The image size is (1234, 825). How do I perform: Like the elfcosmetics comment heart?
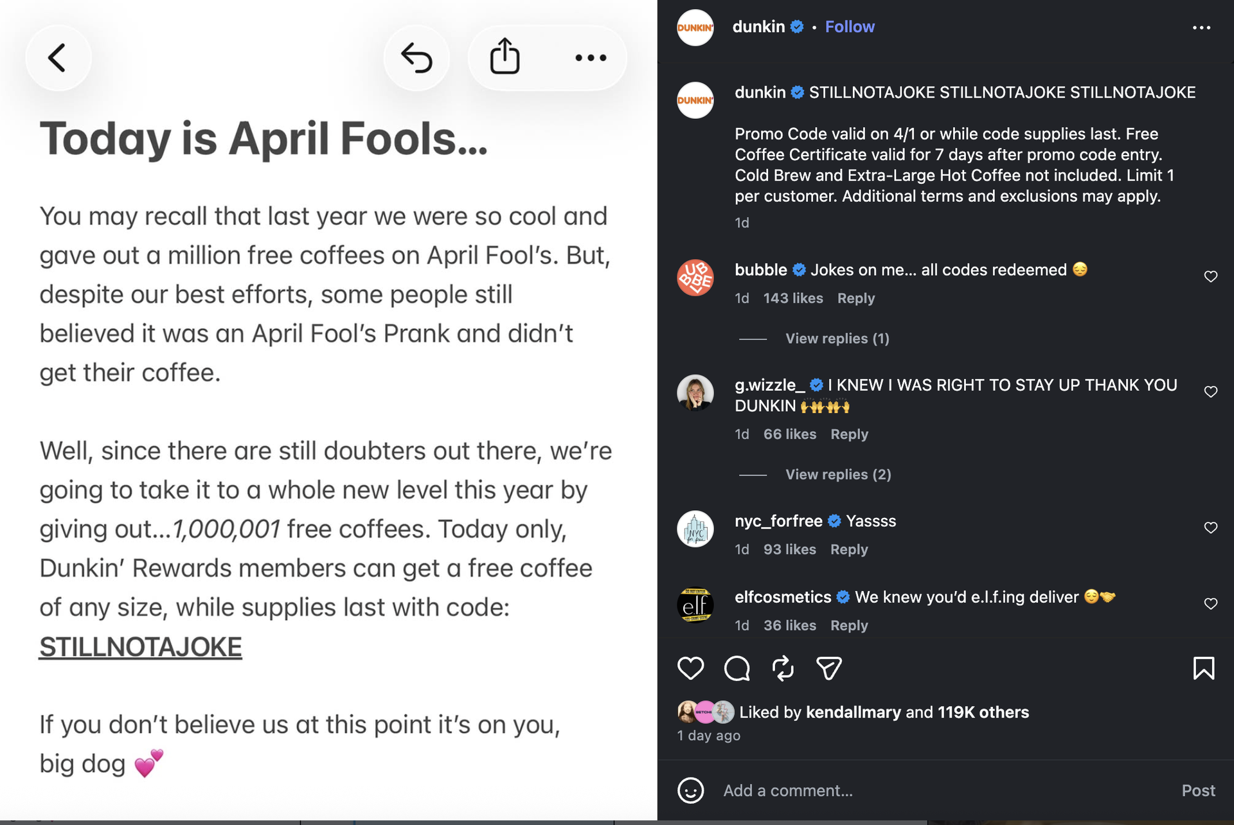tap(1210, 603)
